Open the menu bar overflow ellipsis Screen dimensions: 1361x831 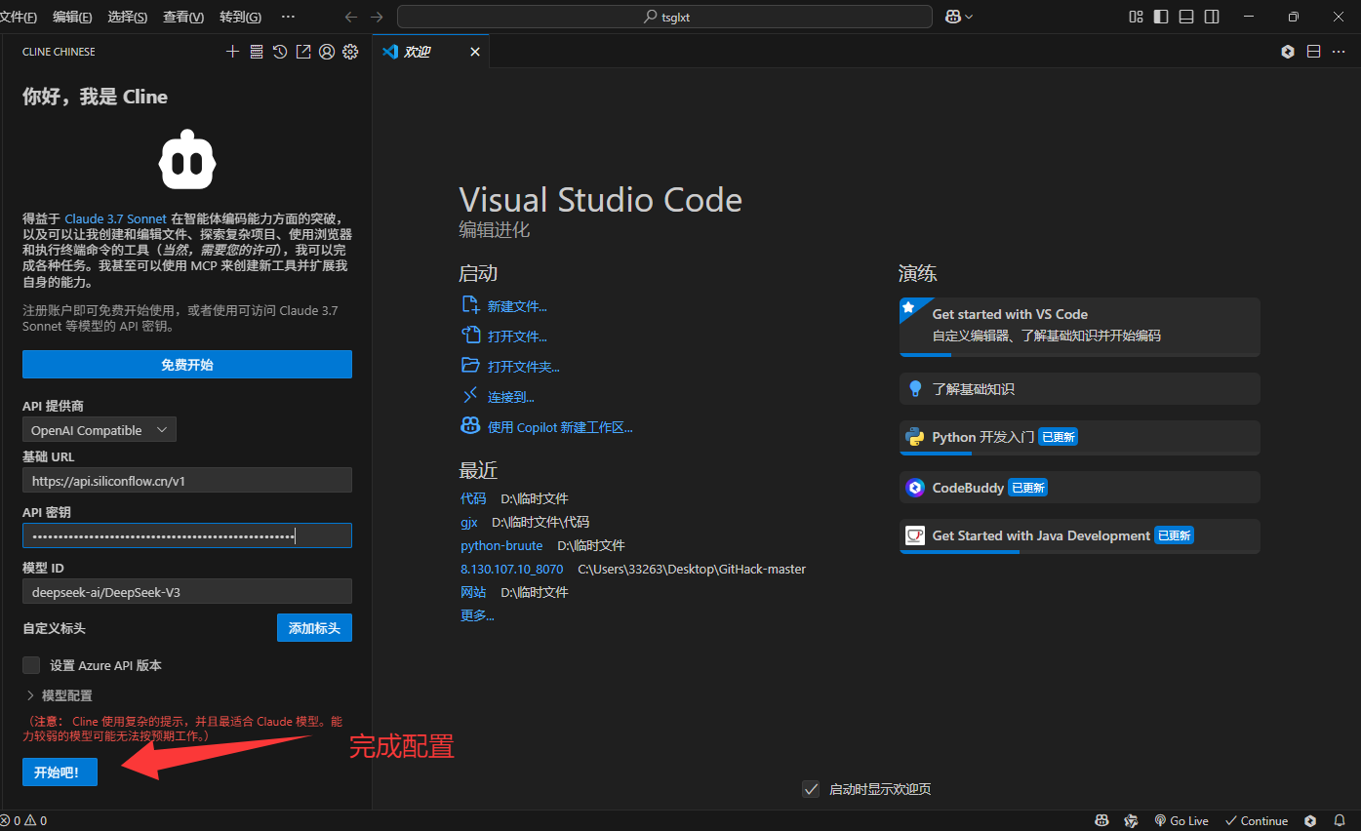(288, 17)
